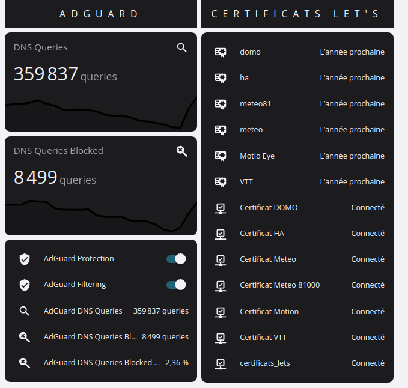Click the certificate icon next to Motio Eye

coord(221,156)
